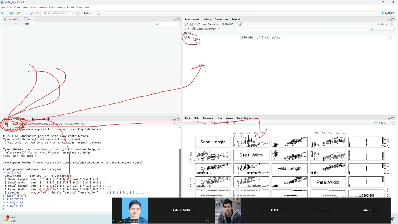The width and height of the screenshot is (398, 224).
Task: Open the Session menu
Action: (42, 7)
